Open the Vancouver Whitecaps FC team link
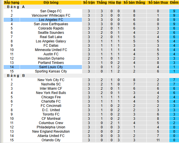179x143 pixels. [51, 15]
